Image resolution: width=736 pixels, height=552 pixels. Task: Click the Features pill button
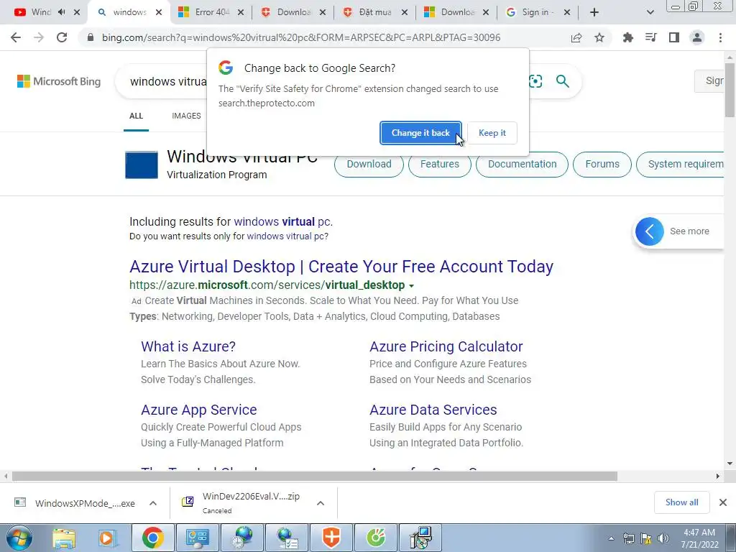440,165
